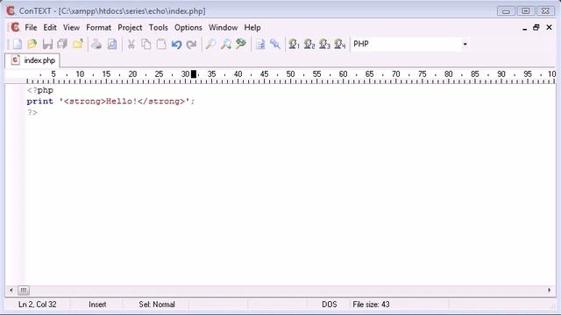Image resolution: width=561 pixels, height=315 pixels.
Task: Click the 'Ln 2, Col 32' status entry
Action: [x=37, y=304]
